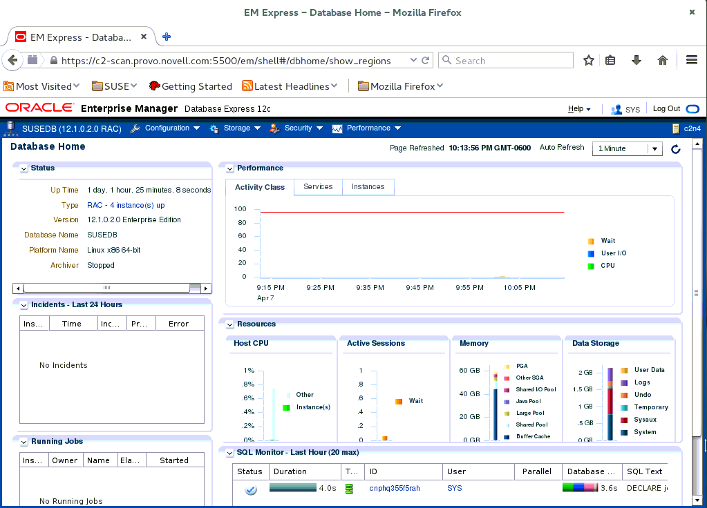
Task: Open RAC - 4 instance(s) up link
Action: (x=126, y=206)
